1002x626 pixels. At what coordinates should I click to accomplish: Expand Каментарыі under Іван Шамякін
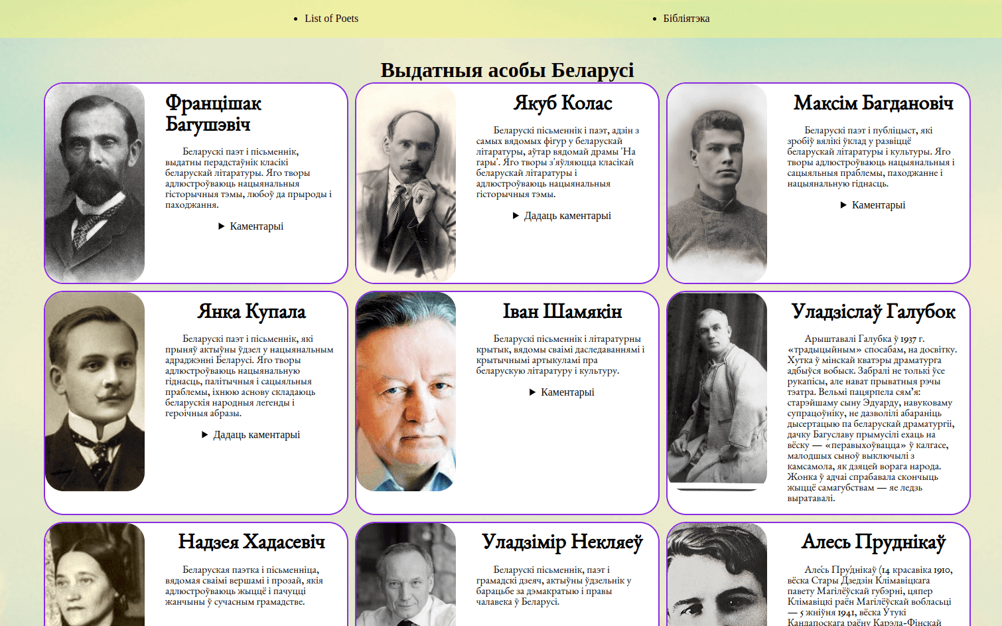pyautogui.click(x=562, y=392)
